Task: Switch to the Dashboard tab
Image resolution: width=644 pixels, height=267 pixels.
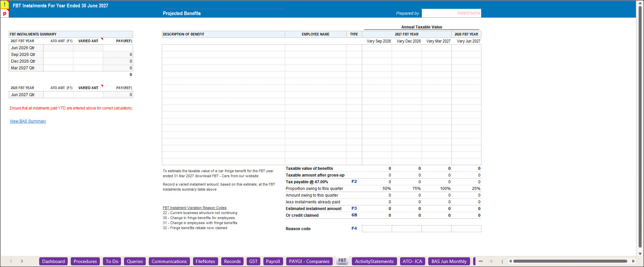Action: (x=53, y=261)
